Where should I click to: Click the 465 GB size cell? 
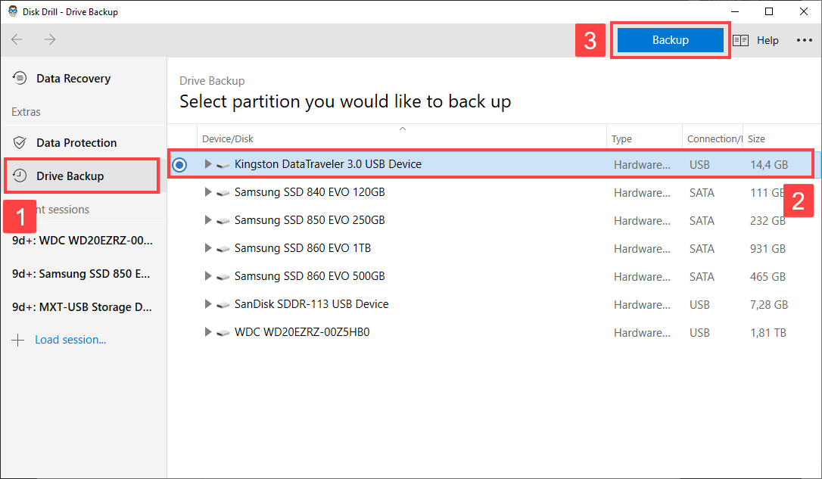(x=768, y=277)
